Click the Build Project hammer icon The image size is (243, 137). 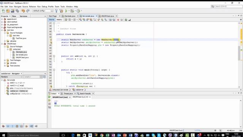[x=57, y=11]
